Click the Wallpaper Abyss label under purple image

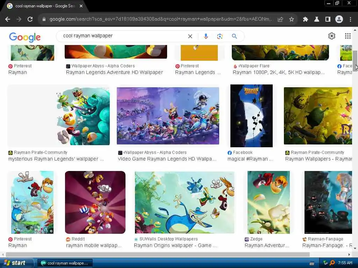click(155, 152)
